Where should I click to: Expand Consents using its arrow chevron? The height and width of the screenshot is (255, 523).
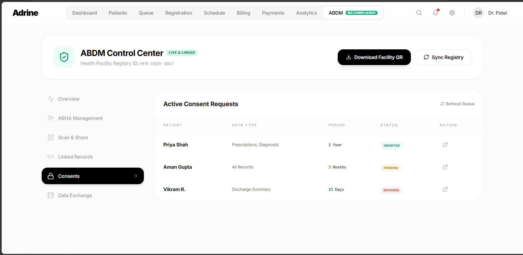[x=136, y=176]
